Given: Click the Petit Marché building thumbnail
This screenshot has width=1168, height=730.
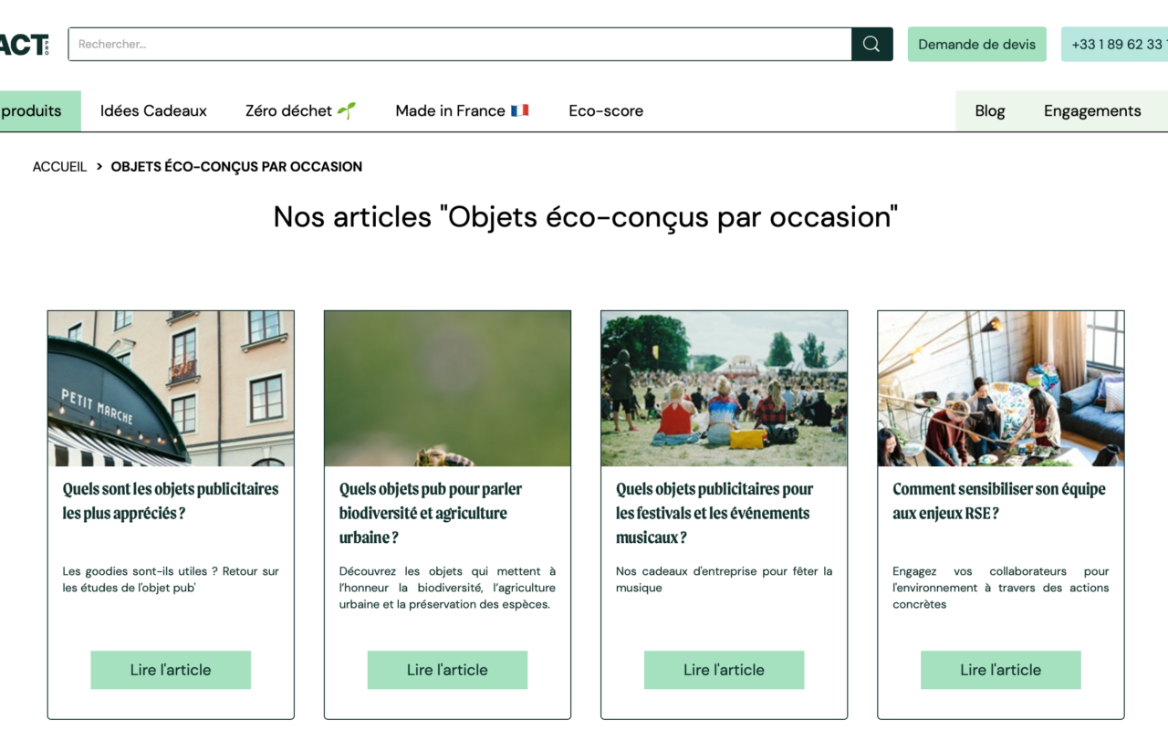Looking at the screenshot, I should coord(171,389).
